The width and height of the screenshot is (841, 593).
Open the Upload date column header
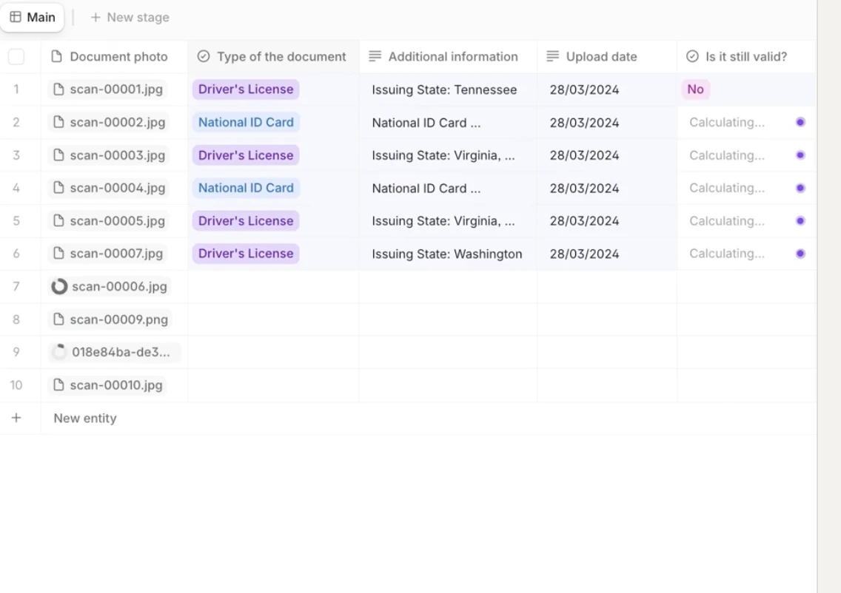[606, 56]
